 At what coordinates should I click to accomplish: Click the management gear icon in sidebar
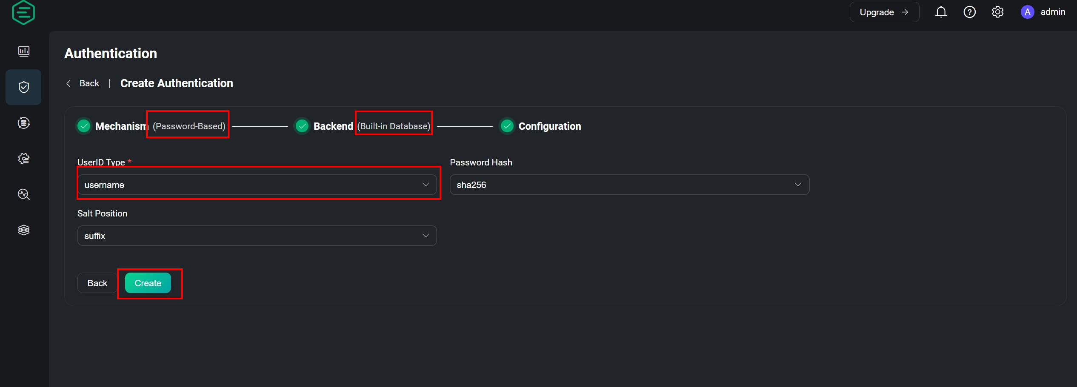click(x=24, y=159)
